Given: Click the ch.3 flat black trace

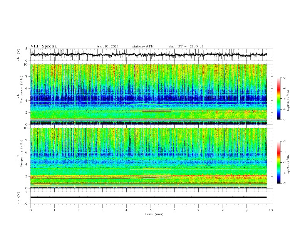Looking at the screenshot, I should point(149,197).
